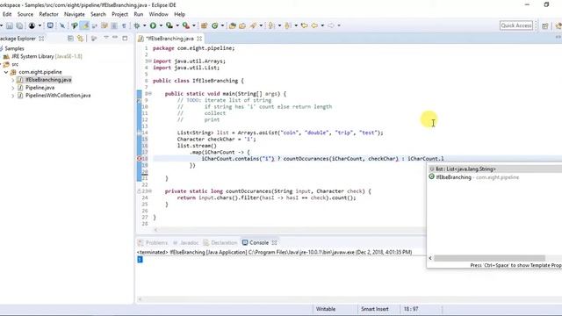Viewport: 562px width, 316px height.
Task: Click the Back navigation arrow icon
Action: click(x=314, y=25)
